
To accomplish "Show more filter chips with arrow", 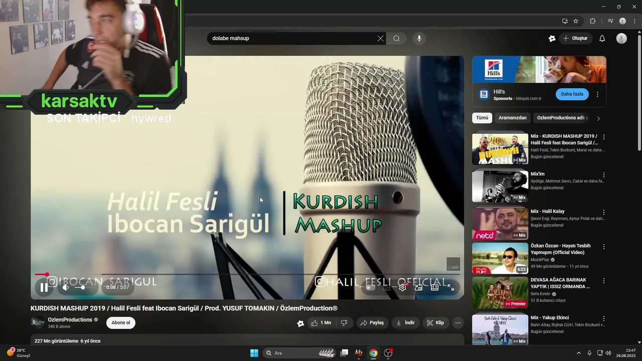I will pos(598,118).
